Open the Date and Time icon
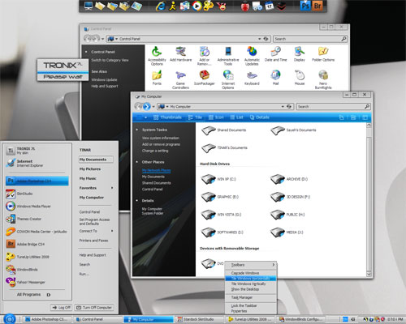This screenshot has width=406, height=324. [x=275, y=54]
